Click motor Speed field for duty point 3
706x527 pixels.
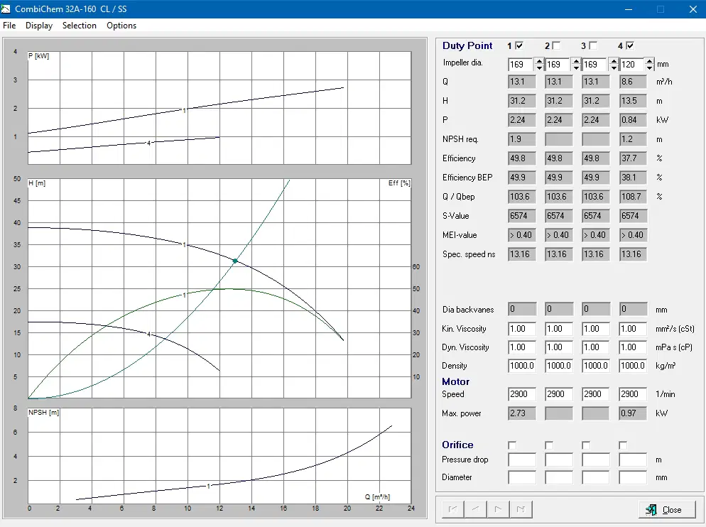[x=596, y=394]
